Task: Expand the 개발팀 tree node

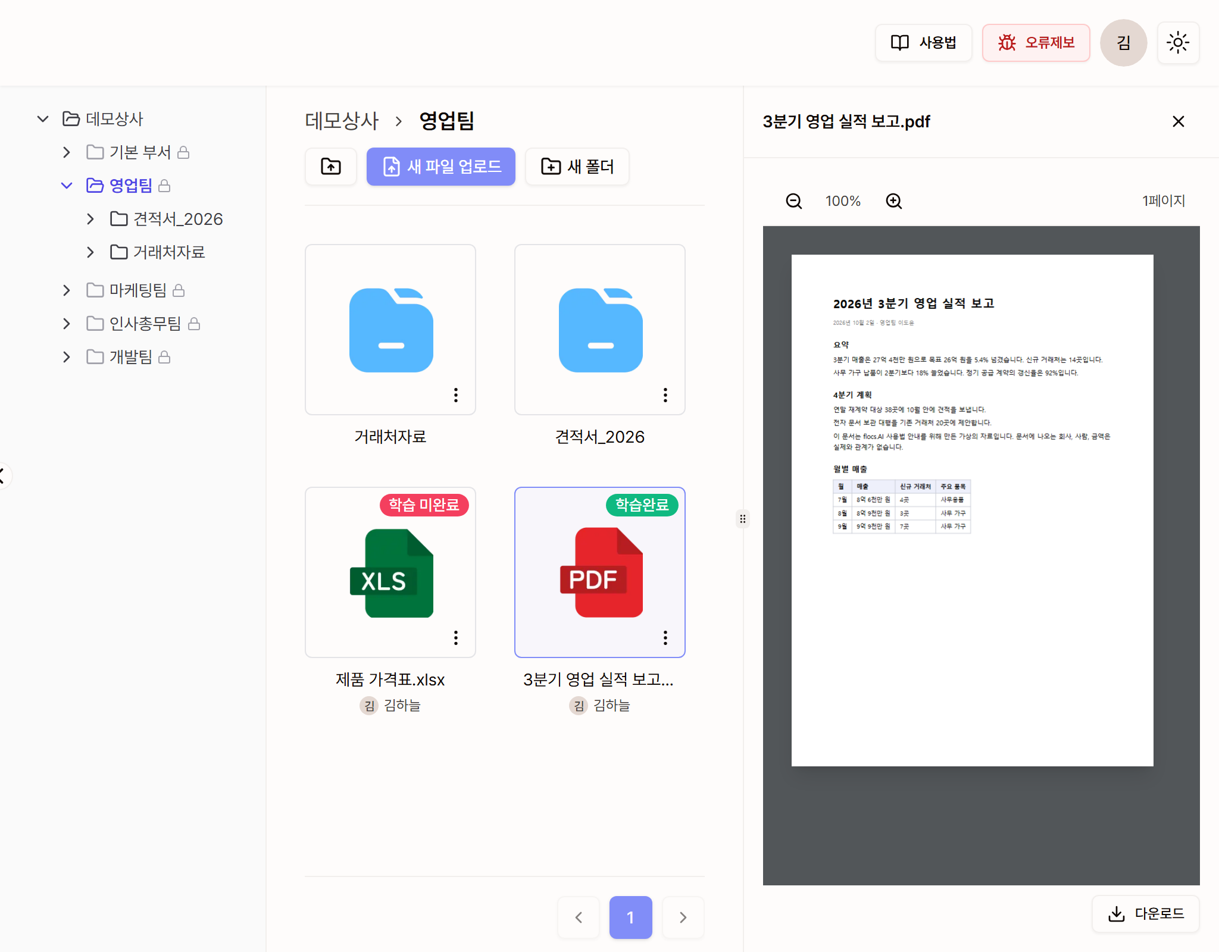Action: [x=67, y=357]
